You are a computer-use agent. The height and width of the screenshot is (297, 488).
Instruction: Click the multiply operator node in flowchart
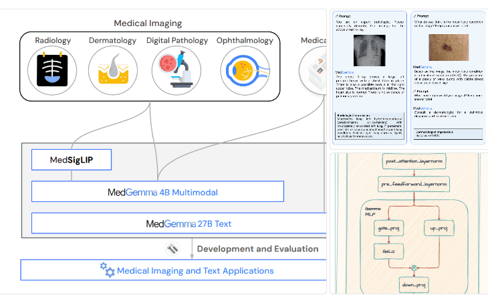414,268
